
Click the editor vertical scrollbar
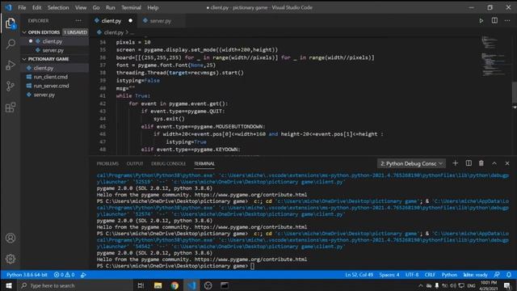[x=515, y=92]
